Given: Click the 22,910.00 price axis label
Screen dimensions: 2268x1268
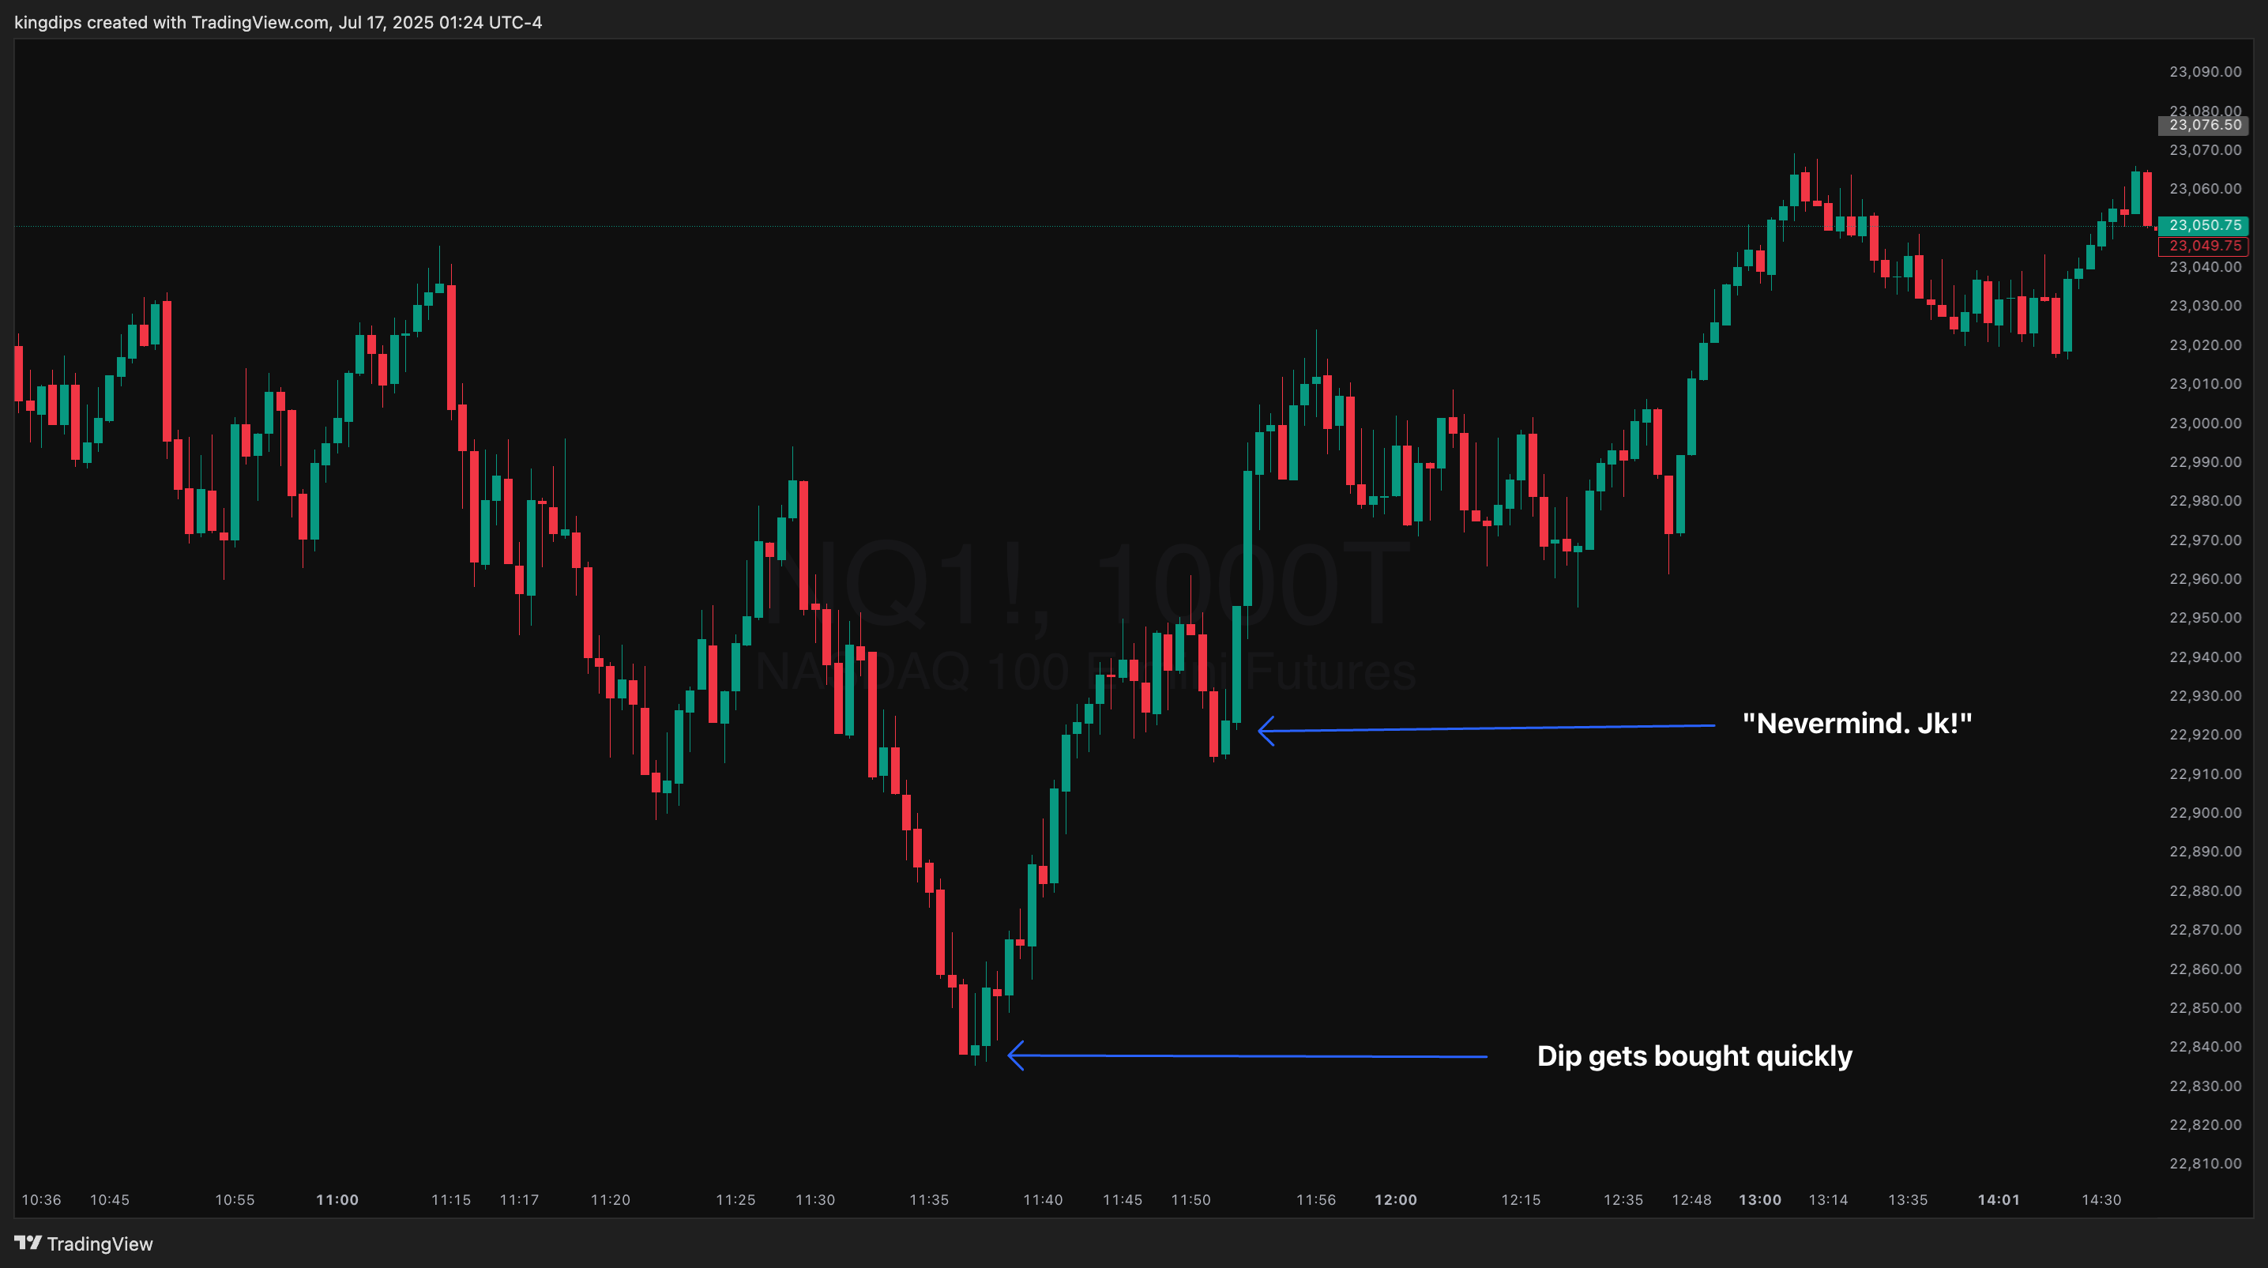Looking at the screenshot, I should click(2205, 774).
